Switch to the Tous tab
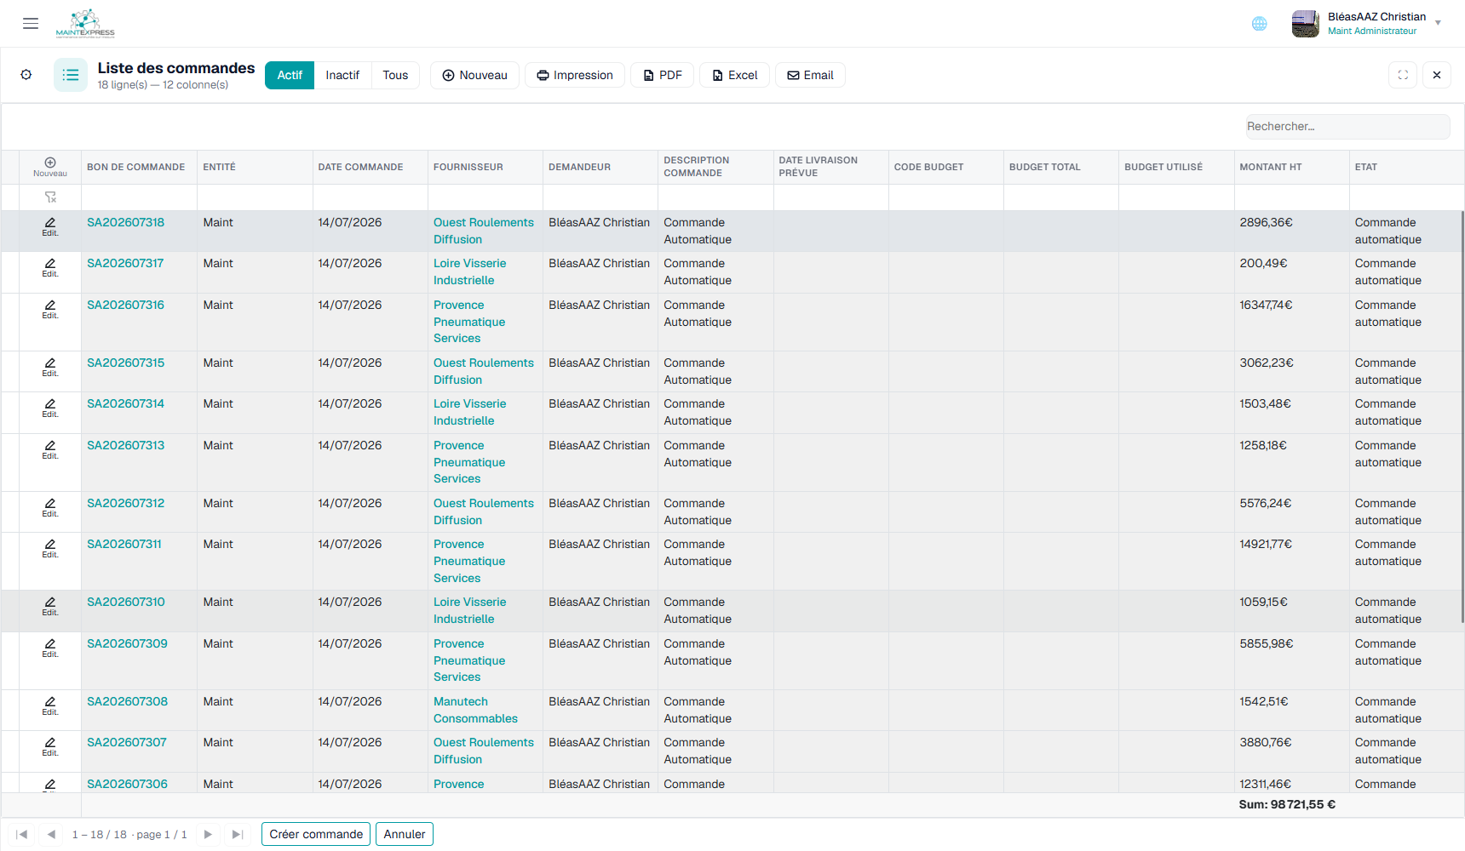 tap(395, 75)
